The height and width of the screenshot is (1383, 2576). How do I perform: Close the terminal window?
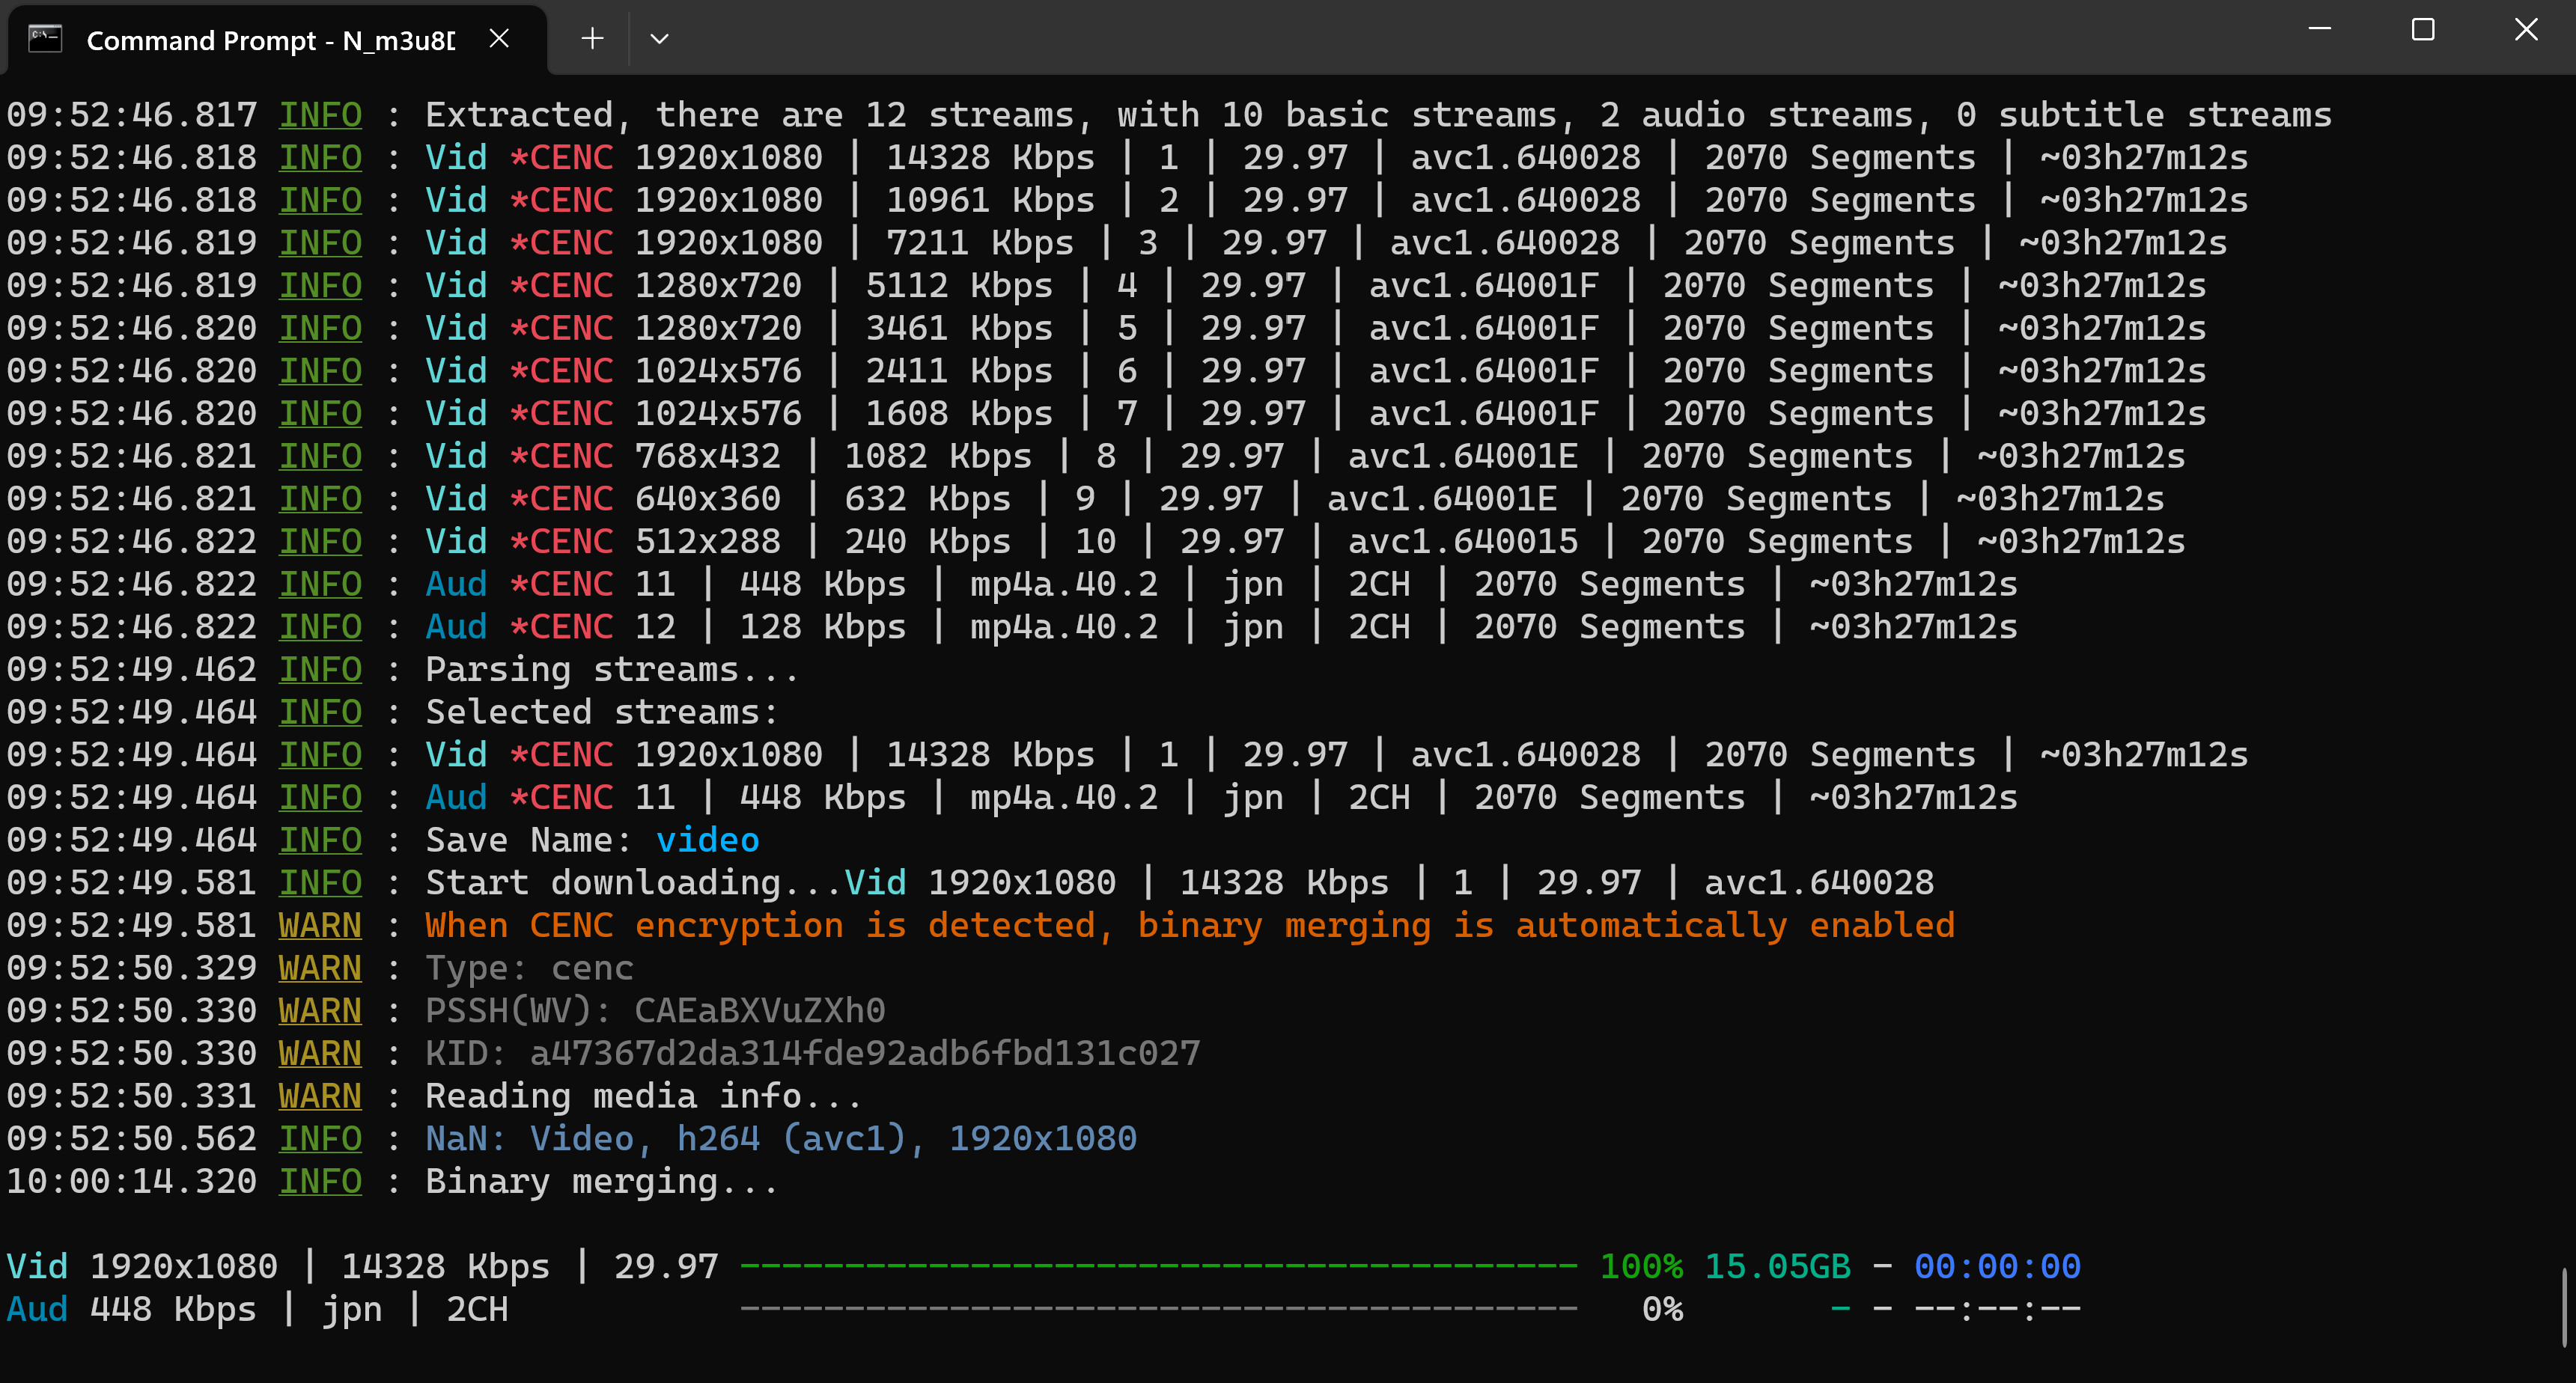(2526, 30)
